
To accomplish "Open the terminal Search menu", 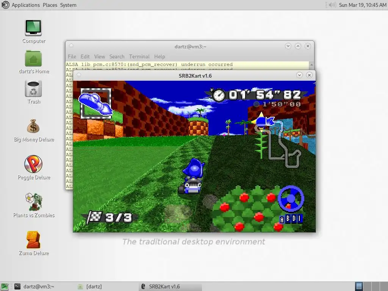I will coord(117,57).
